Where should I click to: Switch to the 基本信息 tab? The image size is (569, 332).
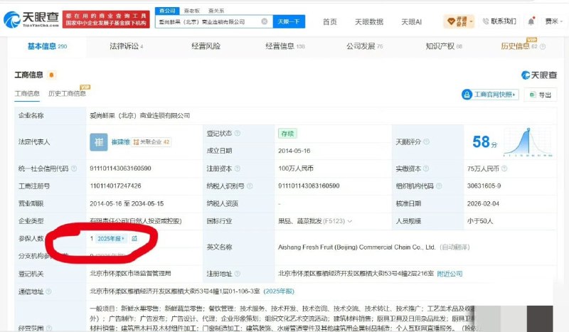(47, 46)
